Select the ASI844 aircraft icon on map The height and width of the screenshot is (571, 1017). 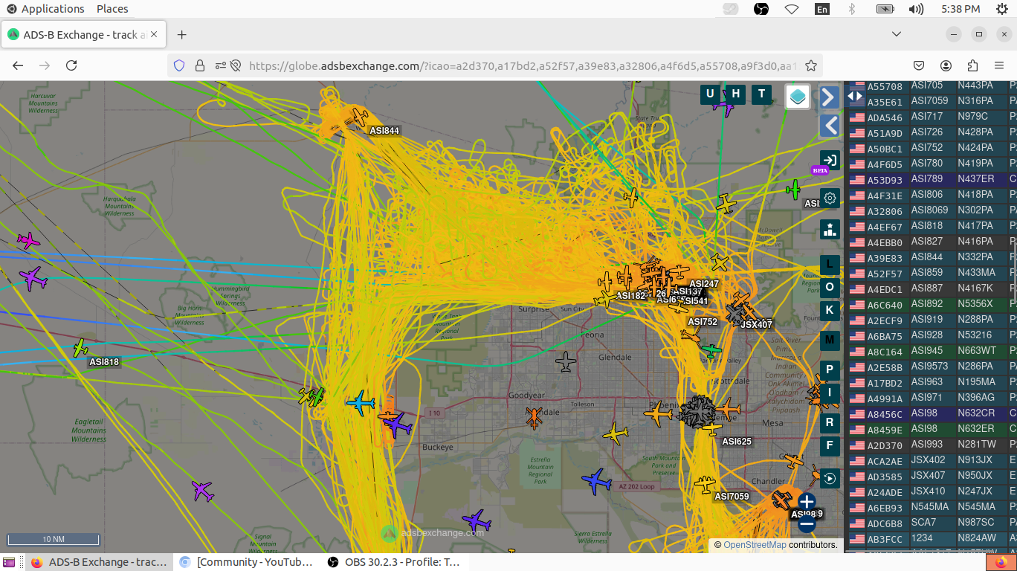360,117
